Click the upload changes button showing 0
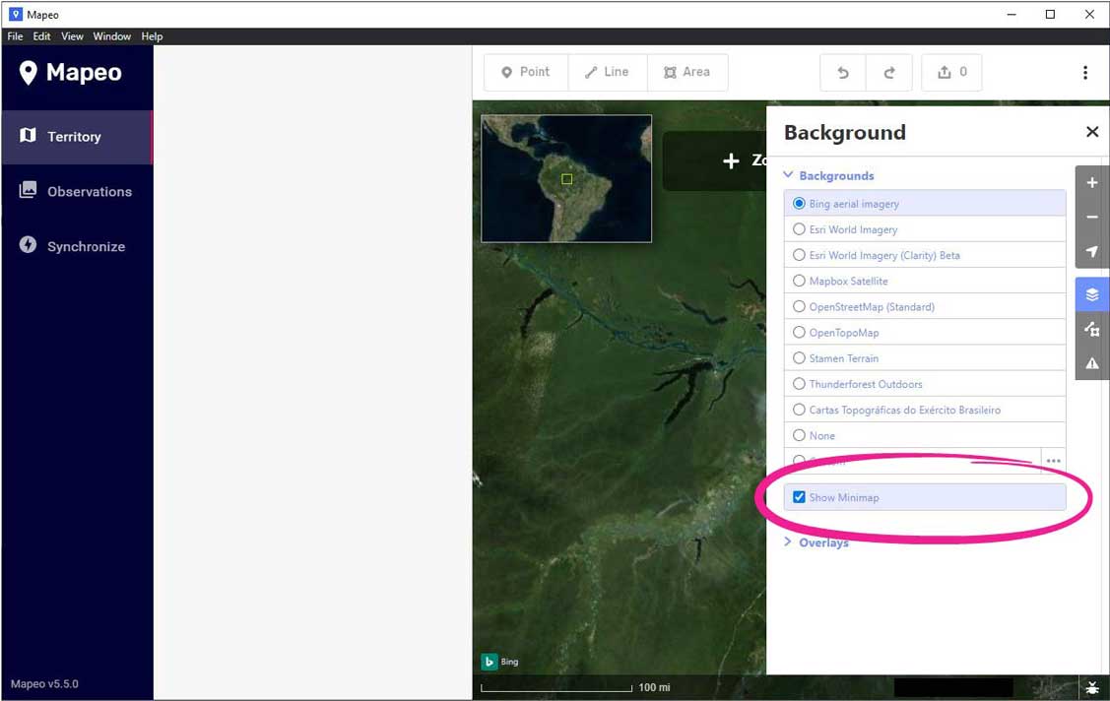Screen dimensions: 1110x701 click(x=951, y=72)
